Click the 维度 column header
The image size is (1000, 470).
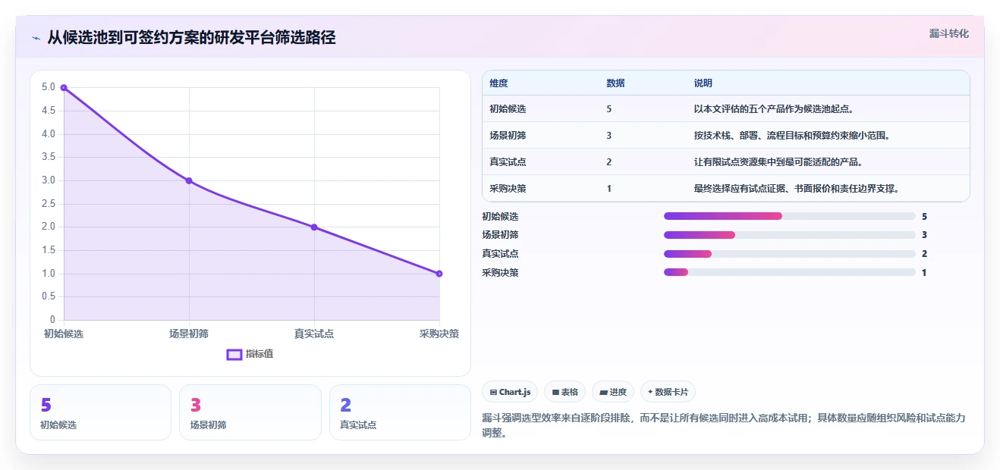coord(498,83)
